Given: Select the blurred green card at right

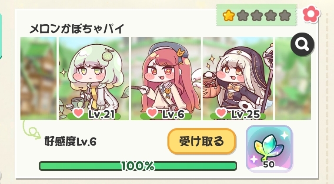Looking at the screenshot, I should pyautogui.click(x=293, y=79).
